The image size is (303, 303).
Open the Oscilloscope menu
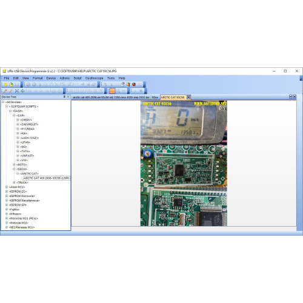pyautogui.click(x=94, y=78)
